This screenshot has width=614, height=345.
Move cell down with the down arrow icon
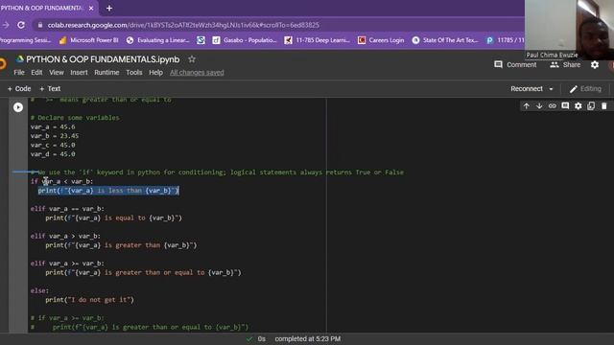(x=539, y=106)
